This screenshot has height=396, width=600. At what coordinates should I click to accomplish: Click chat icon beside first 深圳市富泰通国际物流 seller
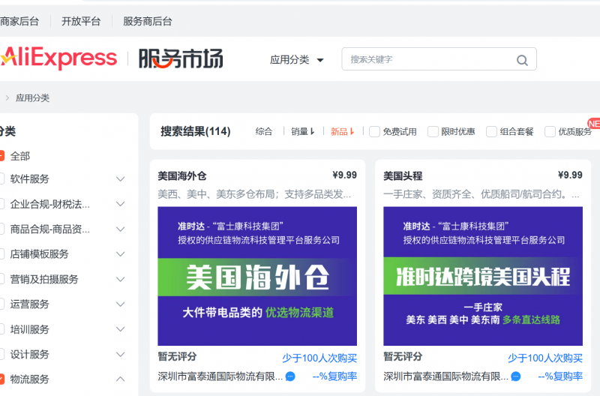290,376
